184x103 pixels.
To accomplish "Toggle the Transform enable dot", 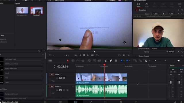I will (x=137, y=10).
